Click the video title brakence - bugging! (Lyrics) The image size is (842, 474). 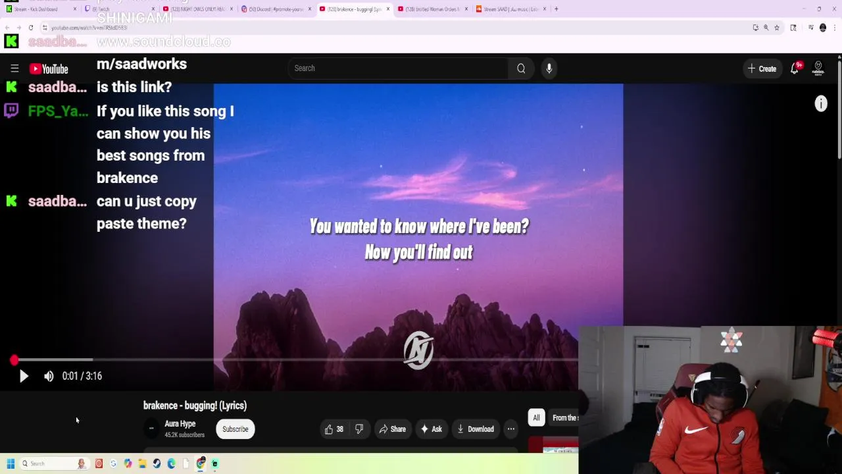[x=195, y=406]
